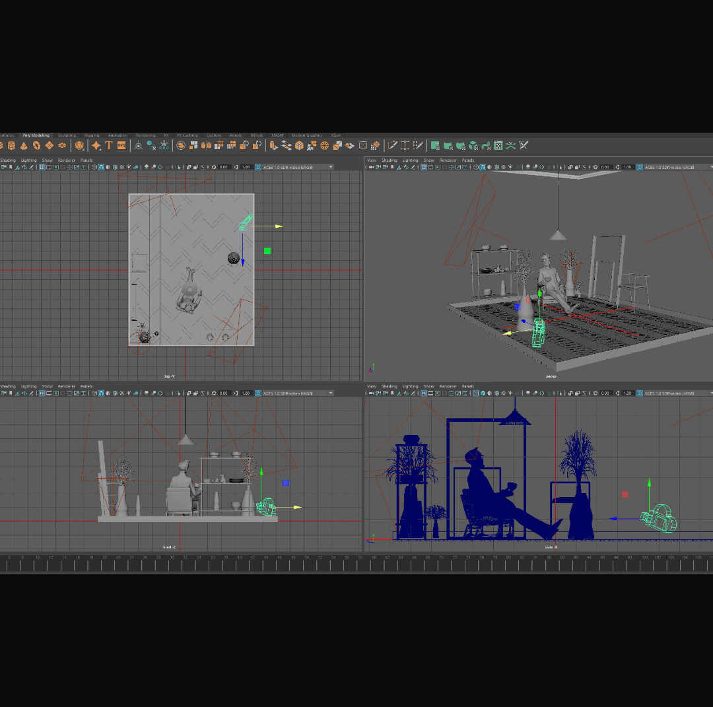713x707 pixels.
Task: Click the green automatic UV cube icon
Action: click(473, 146)
